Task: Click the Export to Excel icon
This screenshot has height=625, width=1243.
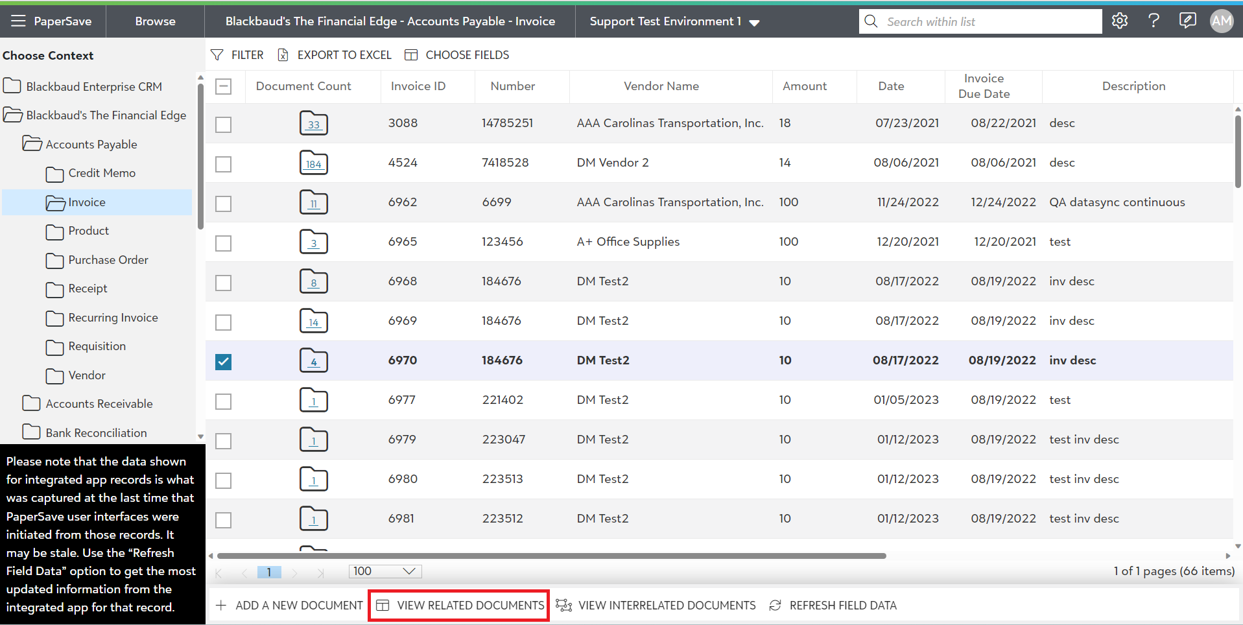Action: [283, 55]
